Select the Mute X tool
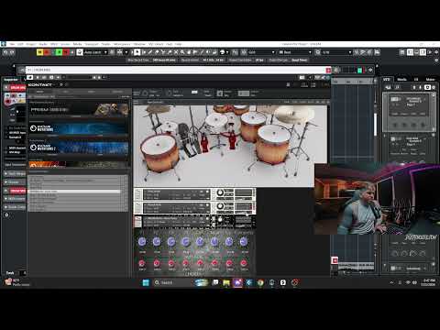Viewport: 440px width, 330px height. [x=176, y=52]
